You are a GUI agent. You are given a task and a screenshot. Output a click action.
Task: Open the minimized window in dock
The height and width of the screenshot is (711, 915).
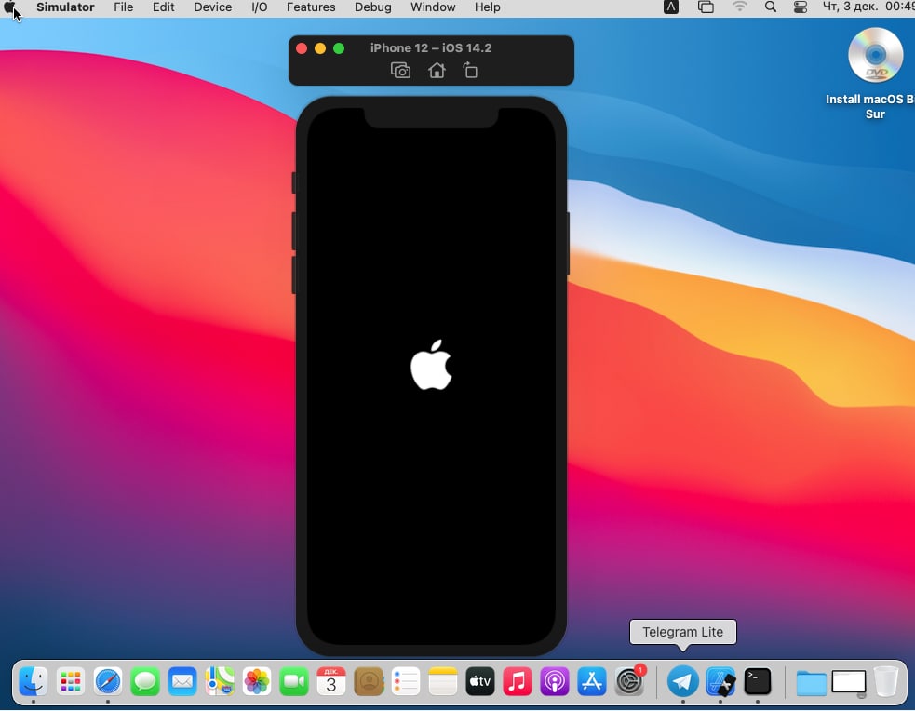pyautogui.click(x=849, y=682)
